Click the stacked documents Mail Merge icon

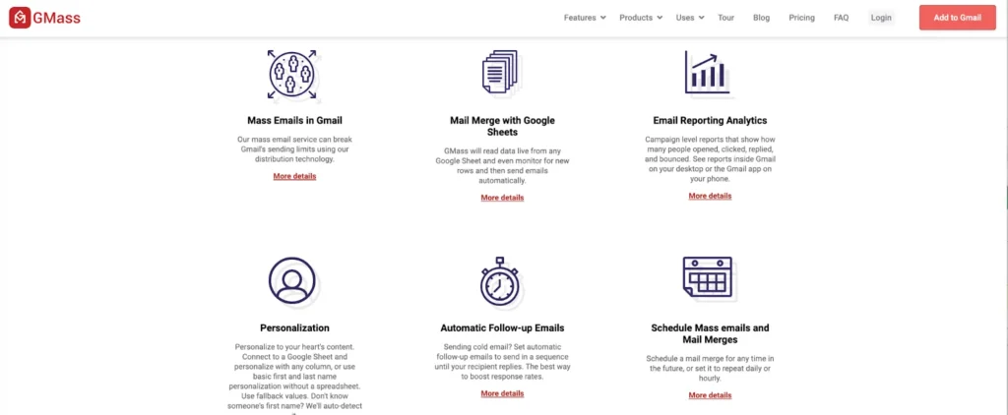pyautogui.click(x=500, y=72)
